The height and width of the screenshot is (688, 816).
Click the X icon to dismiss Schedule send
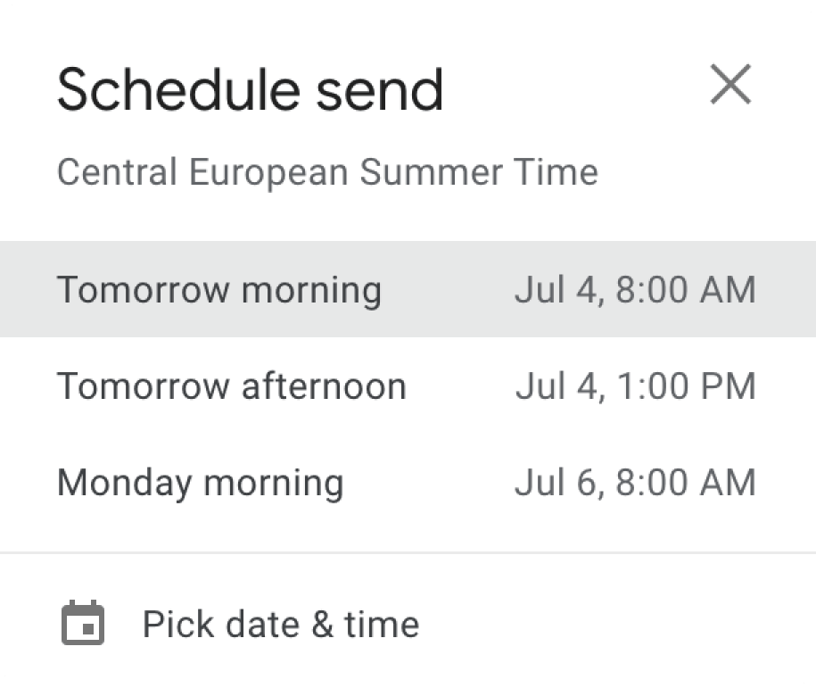(731, 86)
